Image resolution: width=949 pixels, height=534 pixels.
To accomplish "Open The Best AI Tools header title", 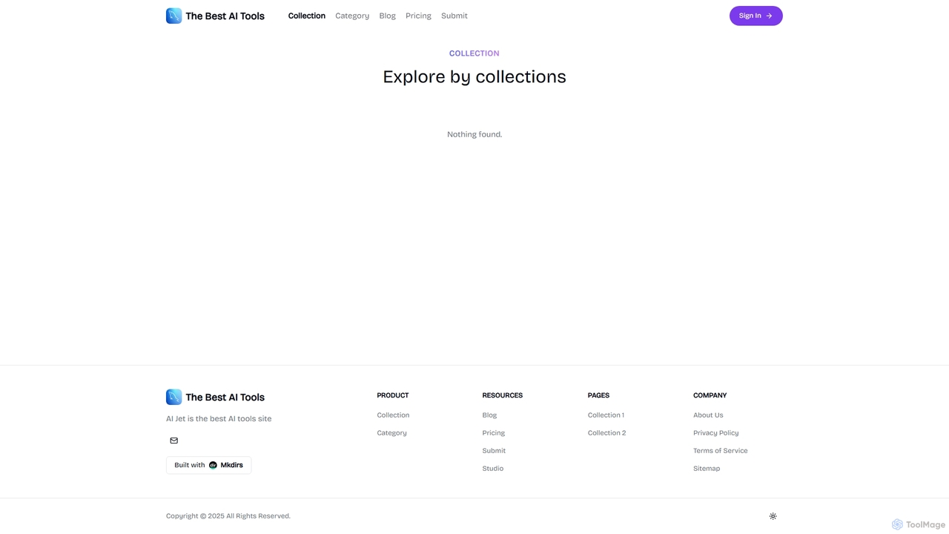I will (x=225, y=16).
